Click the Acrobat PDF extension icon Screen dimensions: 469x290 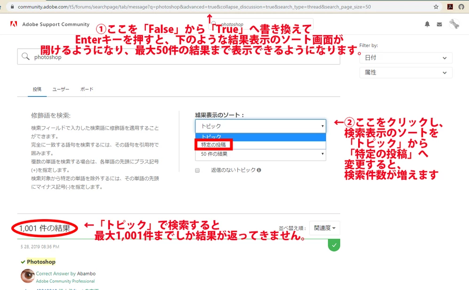pyautogui.click(x=450, y=7)
